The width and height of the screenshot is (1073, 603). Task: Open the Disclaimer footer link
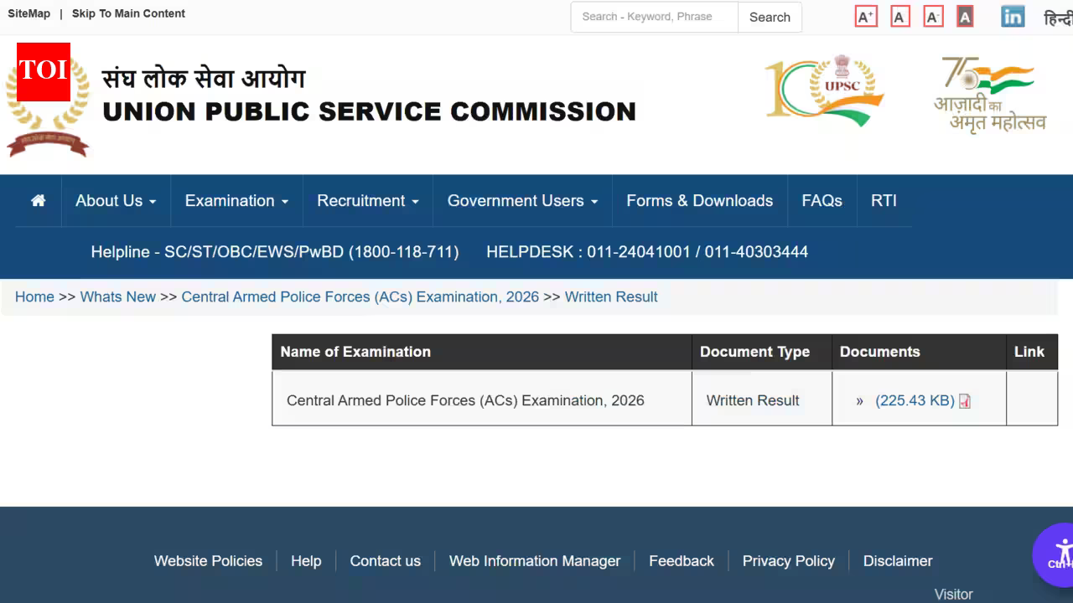(x=898, y=561)
